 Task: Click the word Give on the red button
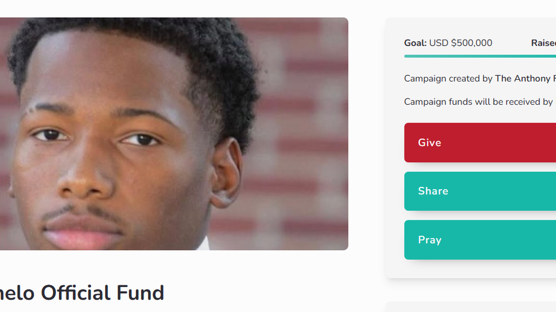[x=430, y=142]
